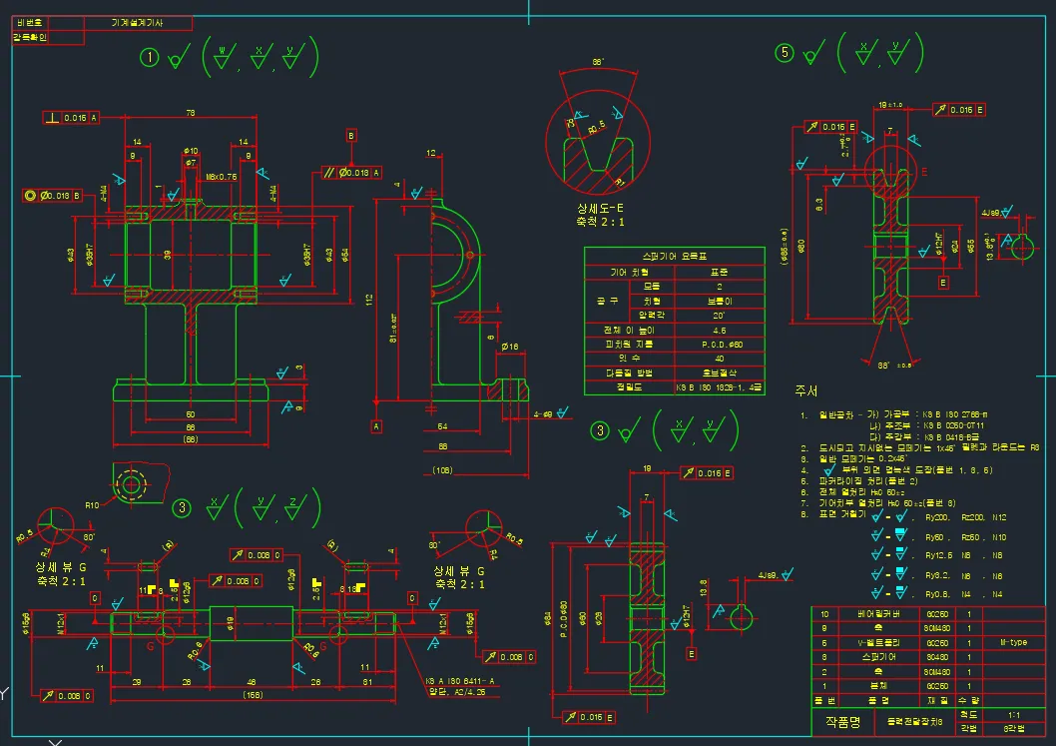Click the 작품명 cell in title block
Image resolution: width=1056 pixels, height=746 pixels.
840,720
